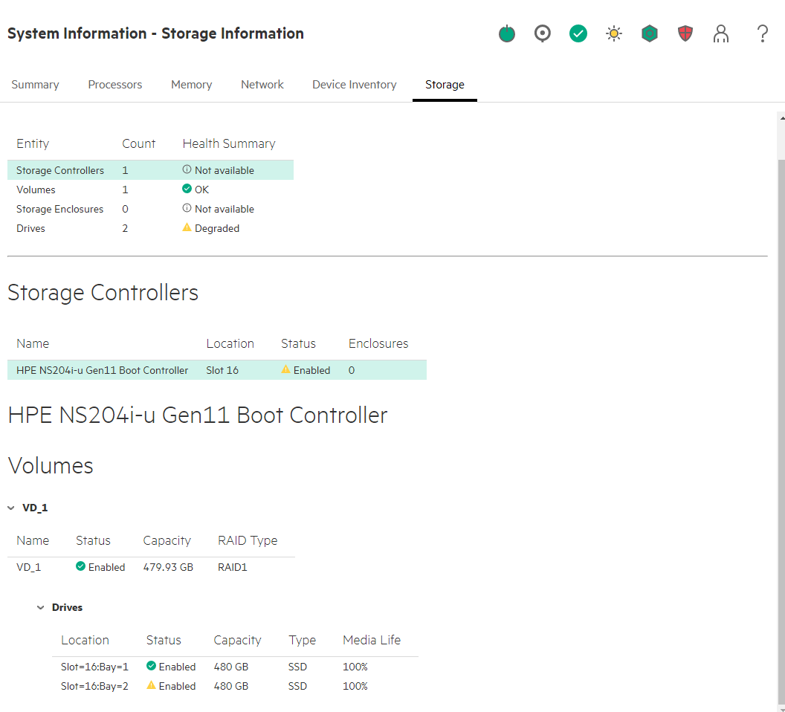Select HPE NS204i-u Gen11 Boot Controller row
Screen dimensions: 785x712
pyautogui.click(x=216, y=370)
